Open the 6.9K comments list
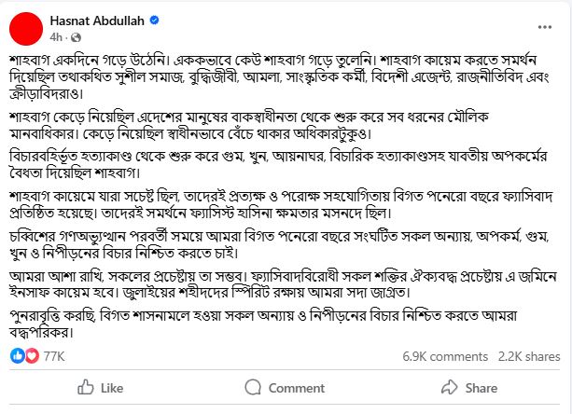This screenshot has width=572, height=414. tap(445, 356)
